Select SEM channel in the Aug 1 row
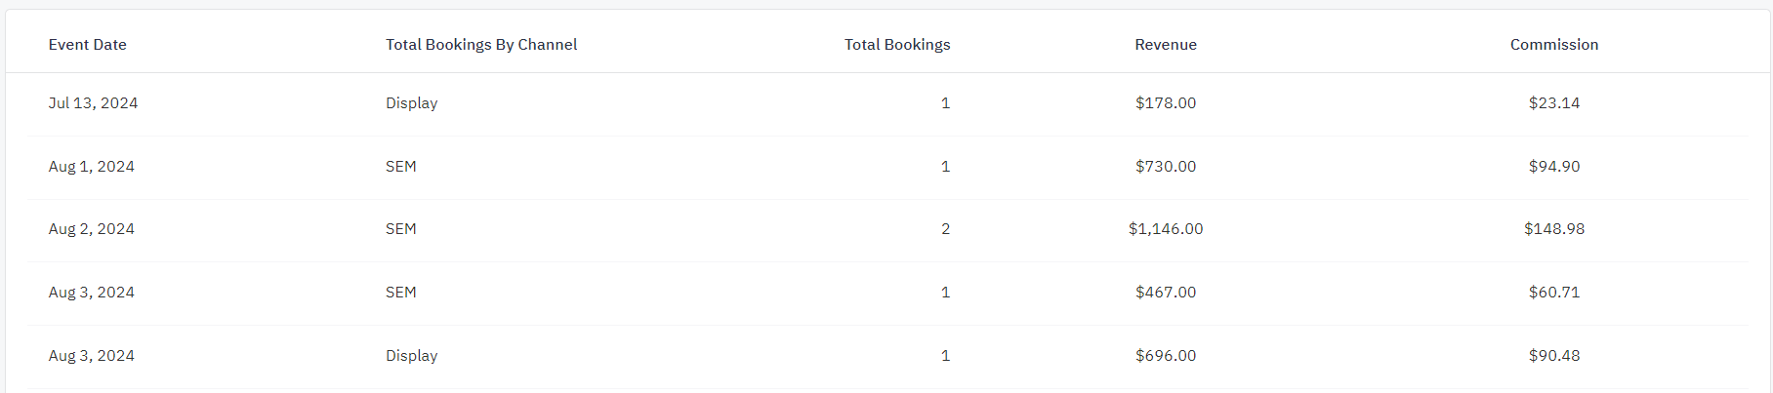This screenshot has width=1773, height=393. point(400,167)
